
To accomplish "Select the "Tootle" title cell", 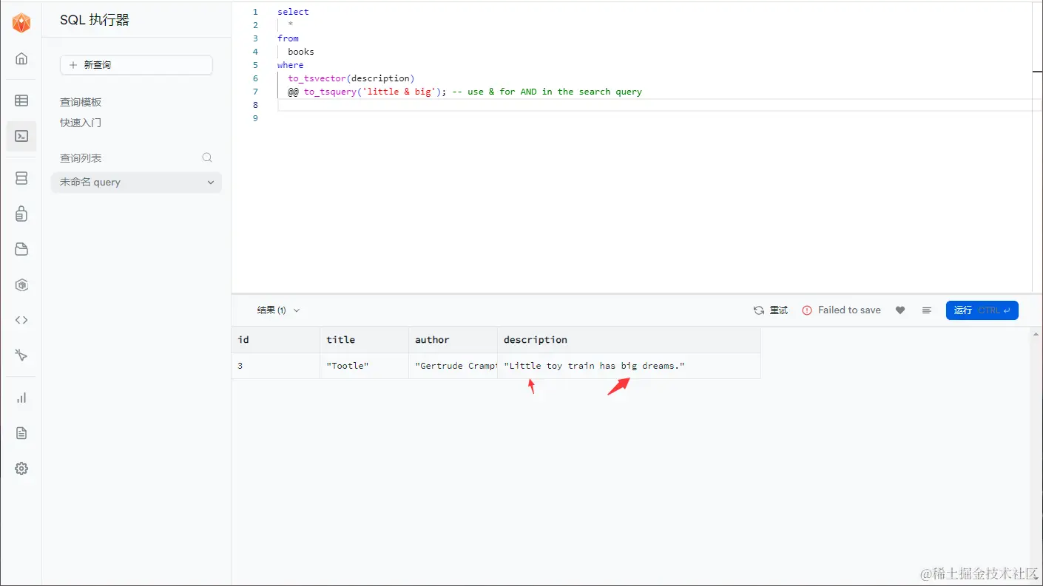I will click(x=364, y=366).
